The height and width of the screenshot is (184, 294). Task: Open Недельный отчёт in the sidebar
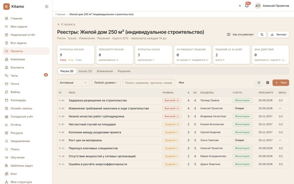[x=26, y=35]
